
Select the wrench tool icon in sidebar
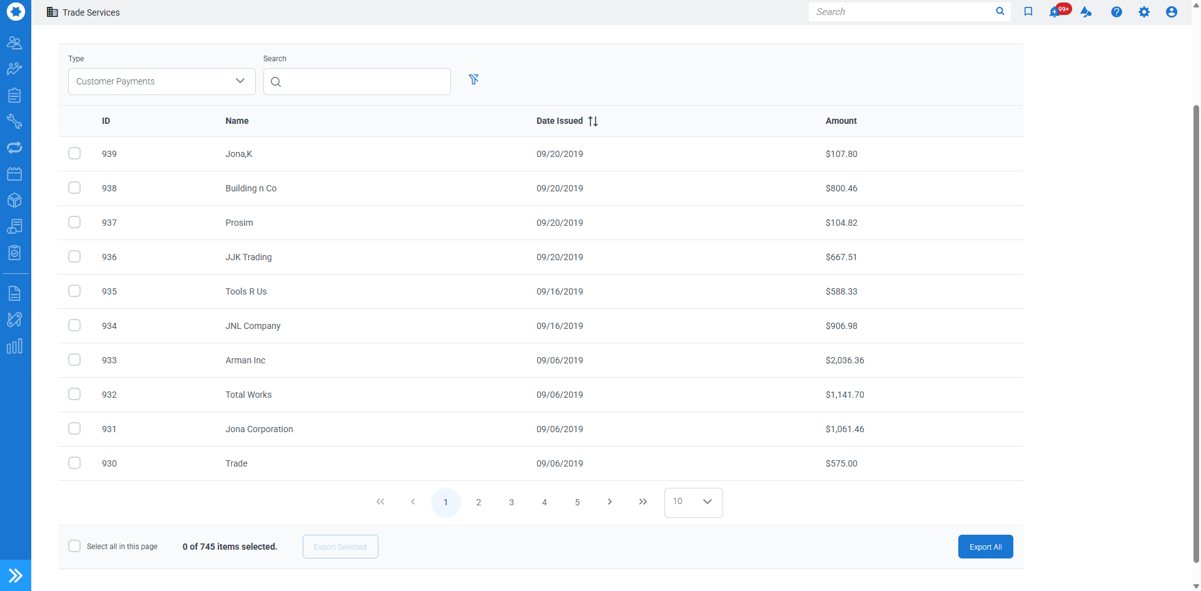tap(15, 121)
